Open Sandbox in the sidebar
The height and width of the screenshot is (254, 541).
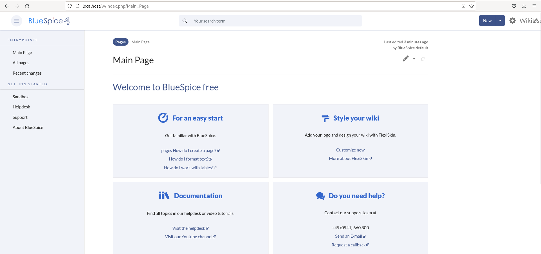21,97
